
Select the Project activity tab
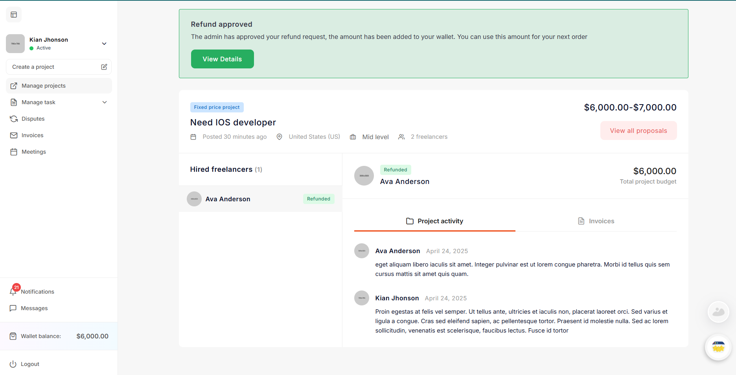point(434,221)
